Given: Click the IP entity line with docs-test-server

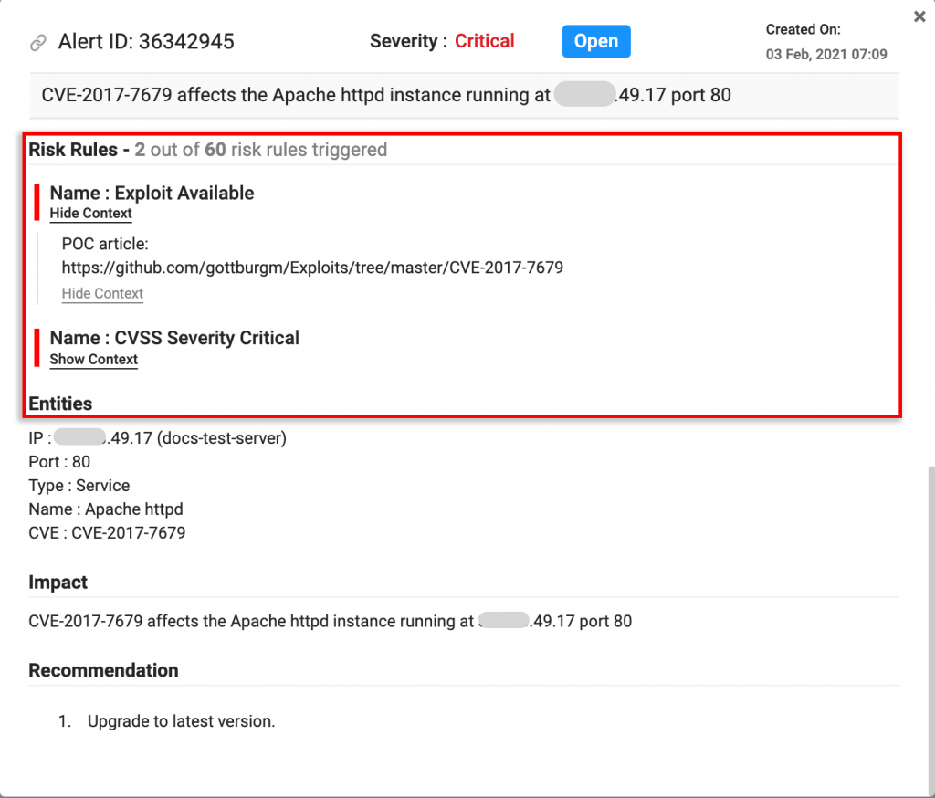Looking at the screenshot, I should pyautogui.click(x=157, y=437).
